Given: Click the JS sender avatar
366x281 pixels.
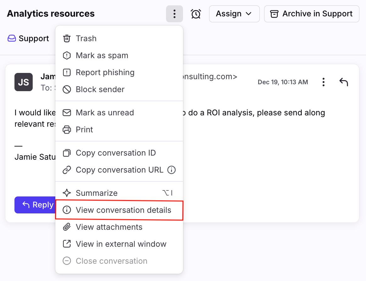Looking at the screenshot, I should [x=24, y=82].
